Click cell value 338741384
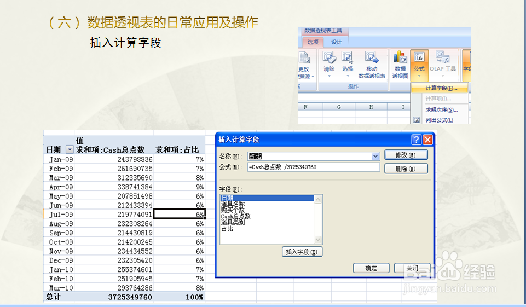Screen dimensions: 526x307 tap(135, 187)
